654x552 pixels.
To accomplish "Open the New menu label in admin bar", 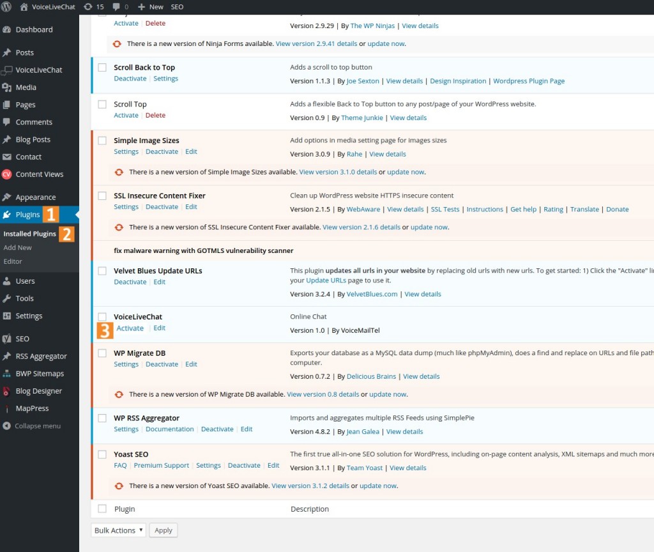I will tap(156, 6).
